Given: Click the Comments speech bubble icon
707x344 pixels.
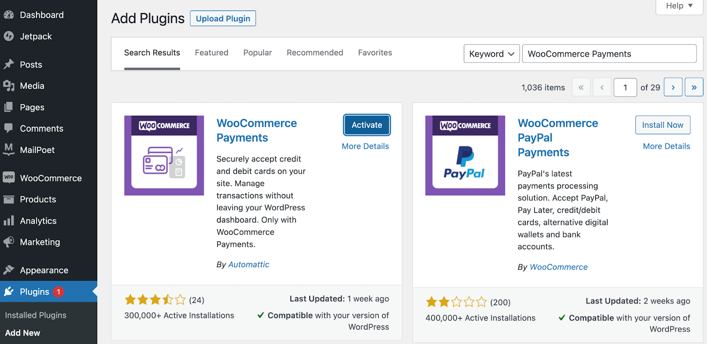Looking at the screenshot, I should click(9, 128).
